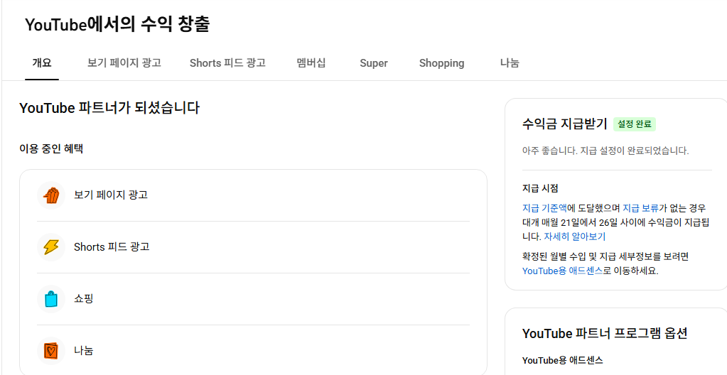Screen dimensions: 727x375
Task: Open the 지급 기준액 link
Action: 544,208
